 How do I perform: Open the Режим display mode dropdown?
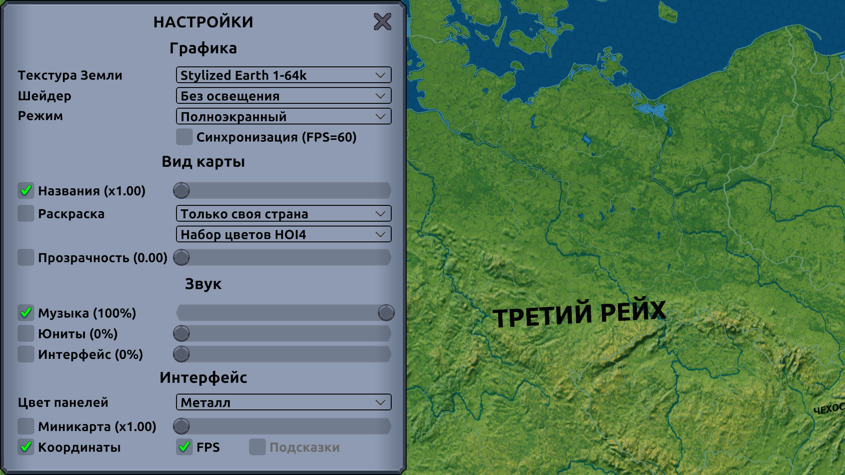(283, 117)
